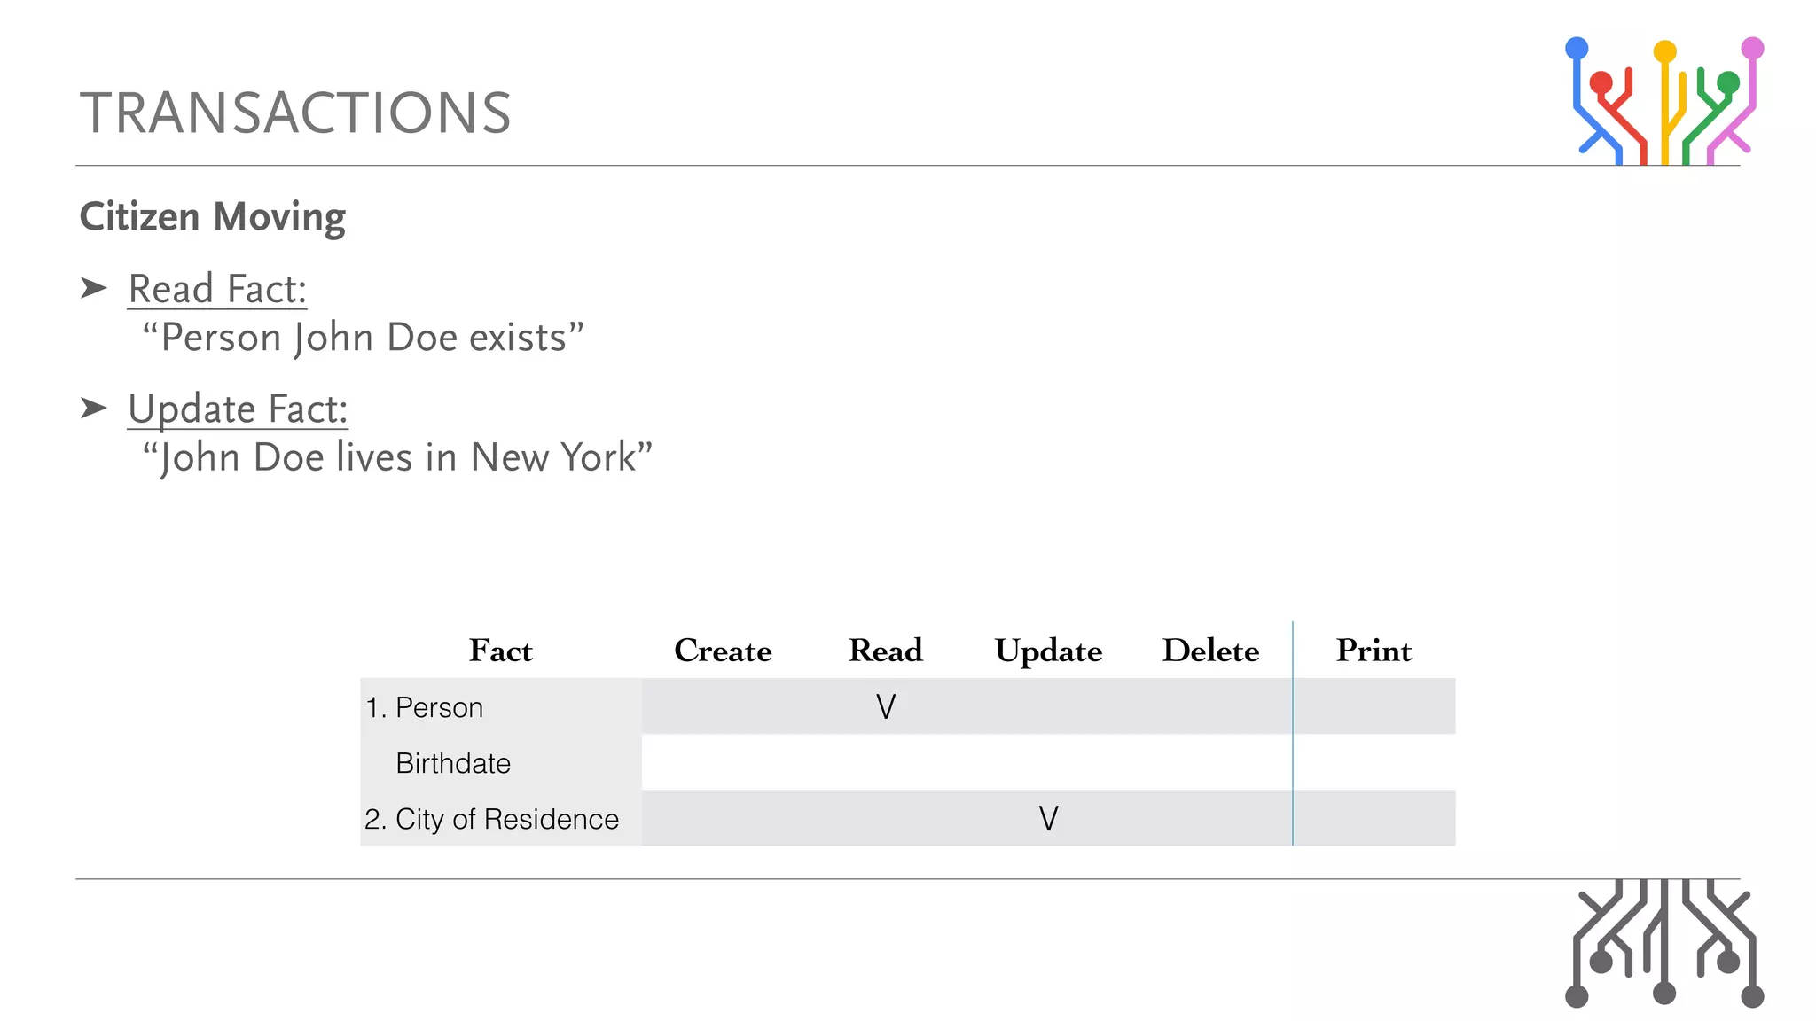Click the V mark in the Person row

coord(886,706)
